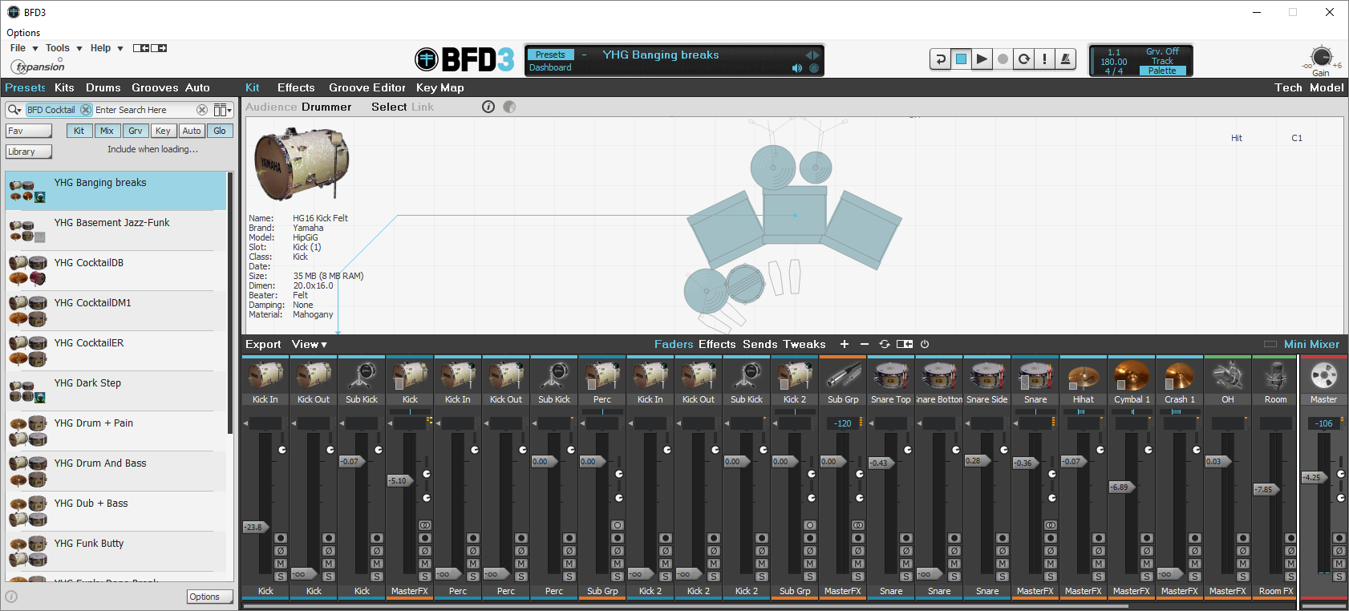Switch mixer to Tweaks view
Viewport: 1349px width, 611px height.
click(x=804, y=344)
